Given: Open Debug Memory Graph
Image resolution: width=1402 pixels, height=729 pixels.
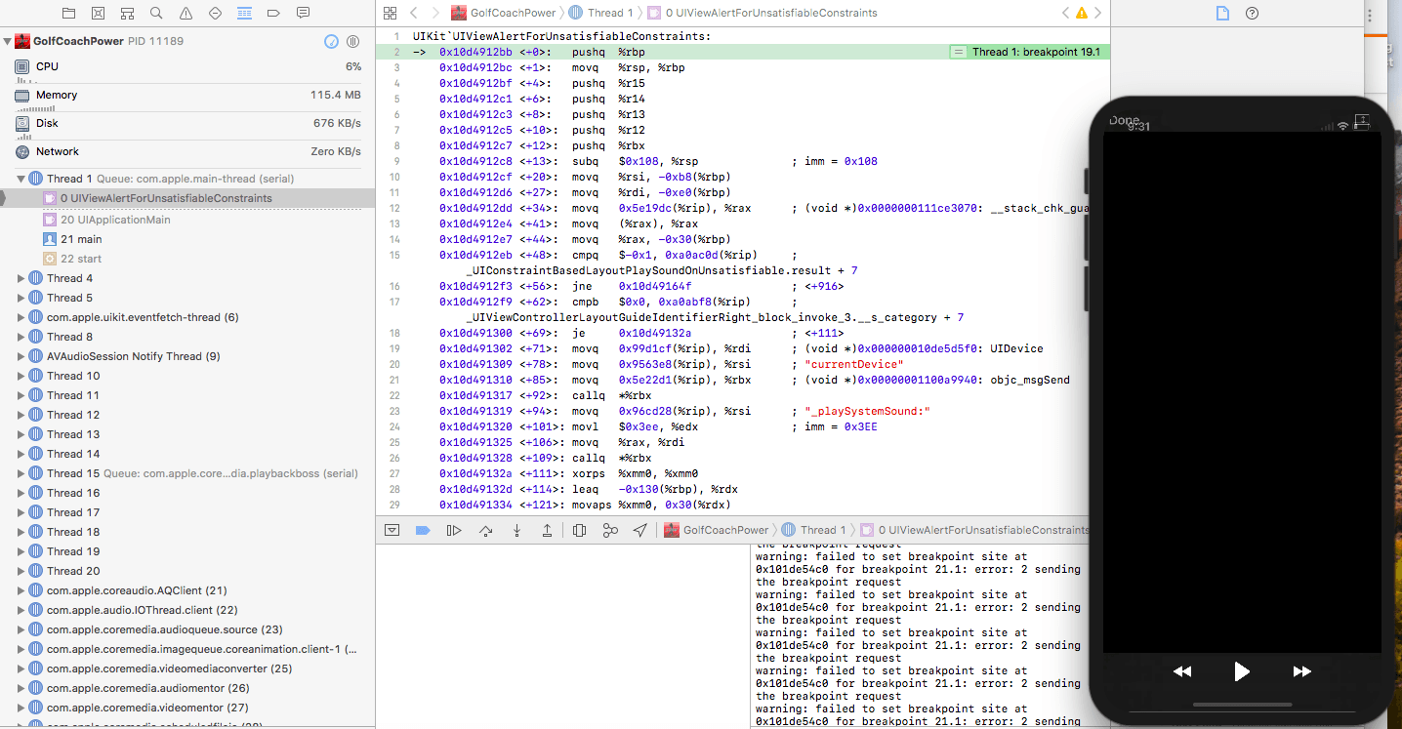Looking at the screenshot, I should 610,530.
